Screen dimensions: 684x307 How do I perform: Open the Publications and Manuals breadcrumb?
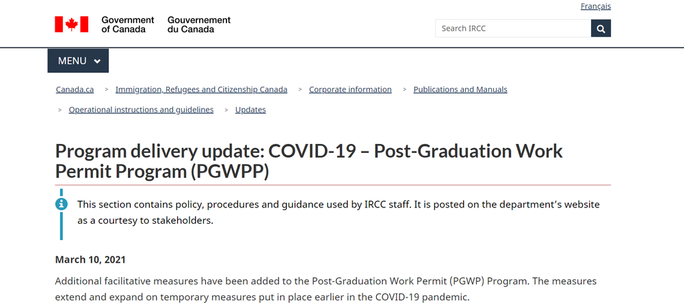(x=460, y=89)
